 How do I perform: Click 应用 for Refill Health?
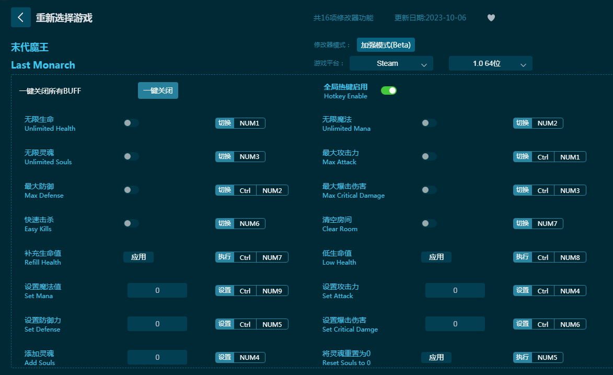click(138, 257)
